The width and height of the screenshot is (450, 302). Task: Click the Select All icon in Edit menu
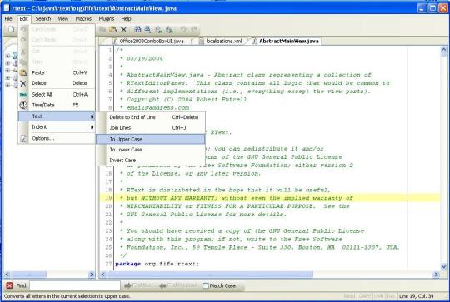[23, 94]
